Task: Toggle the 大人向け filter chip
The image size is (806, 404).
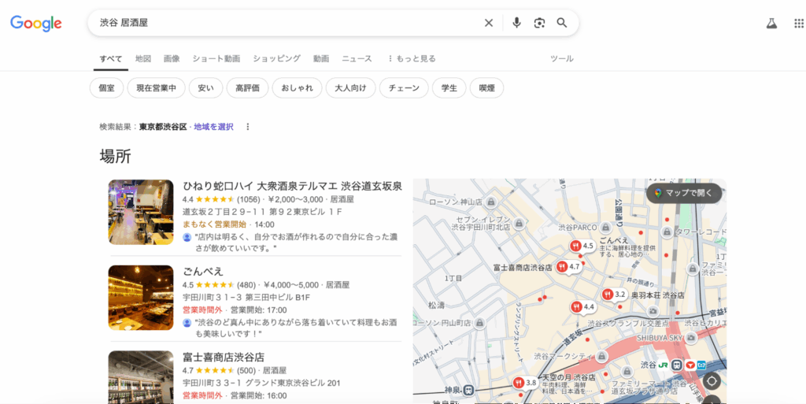Action: click(350, 88)
